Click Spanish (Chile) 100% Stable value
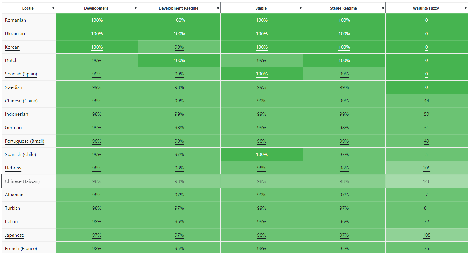This screenshot has width=469, height=253. (x=262, y=155)
